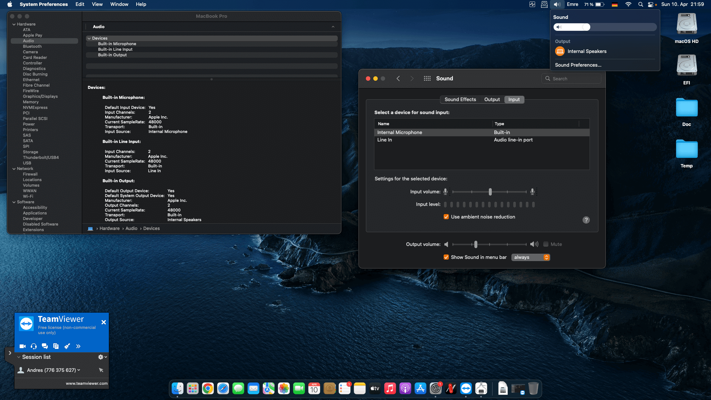Screen dimensions: 711x400
Task: Open the Window menu in menu bar
Action: pos(119,4)
